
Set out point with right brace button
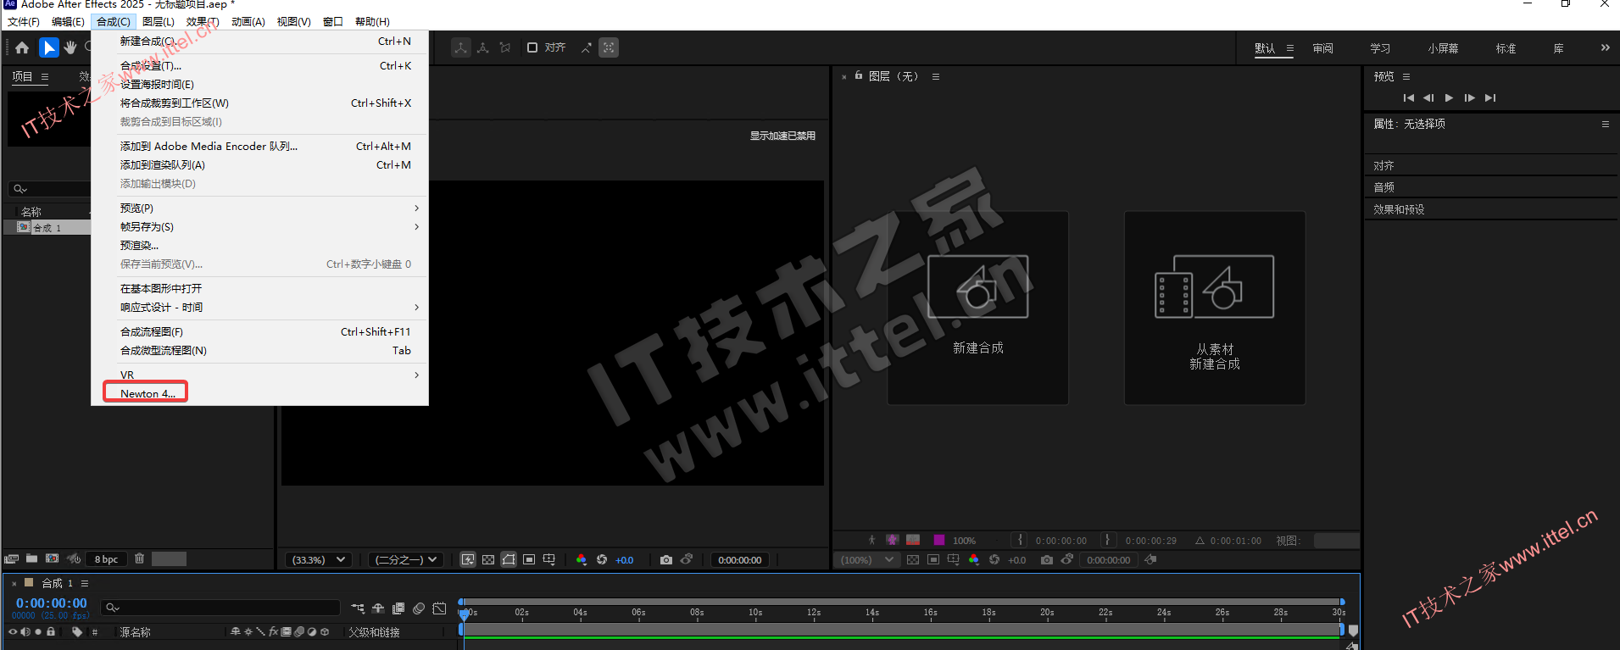(1107, 540)
